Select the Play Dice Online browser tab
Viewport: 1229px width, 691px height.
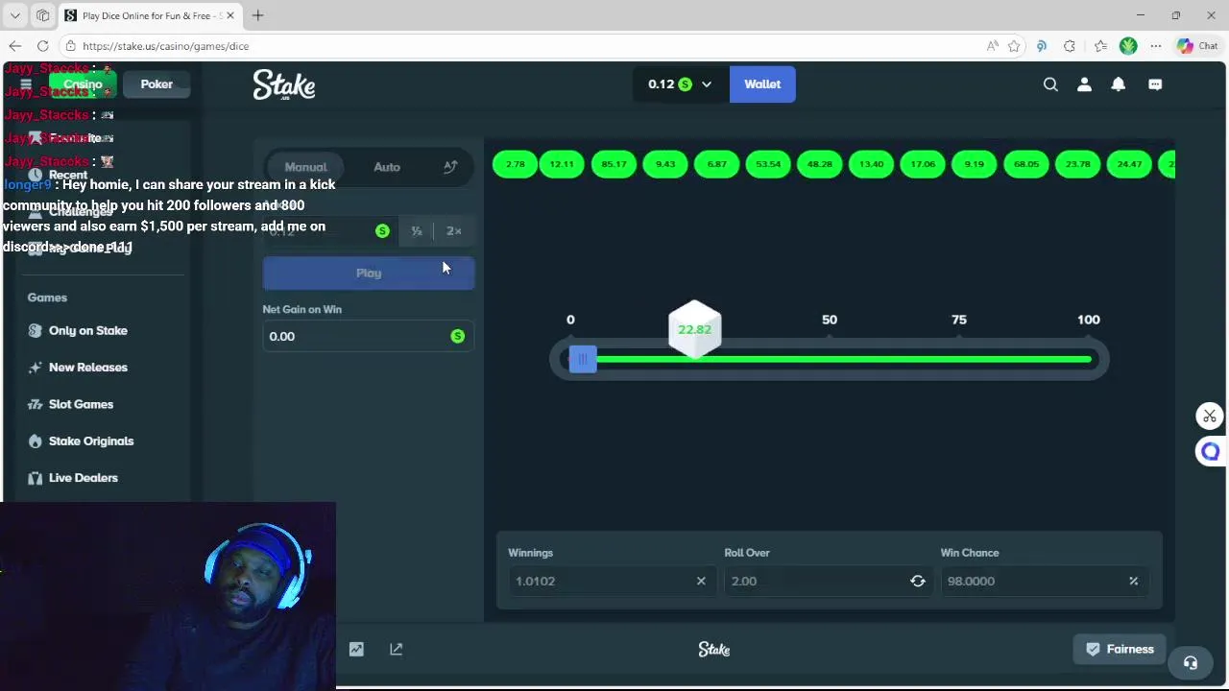pyautogui.click(x=150, y=15)
